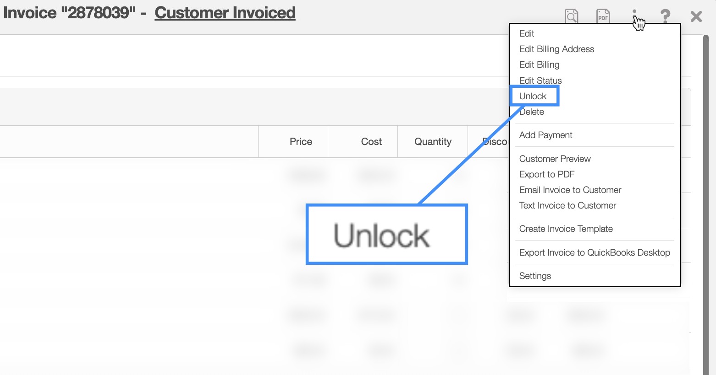Select Export Invoice to QuickBooks Desktop
The image size is (716, 375).
595,252
